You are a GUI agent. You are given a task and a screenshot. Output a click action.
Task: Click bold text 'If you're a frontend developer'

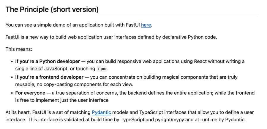pos(49,77)
